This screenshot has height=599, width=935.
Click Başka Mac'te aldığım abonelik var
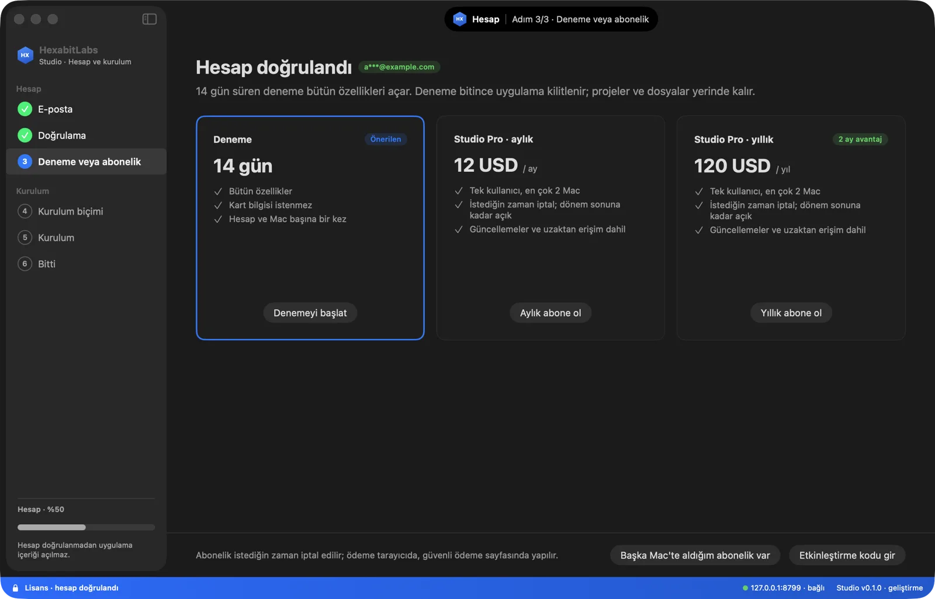(x=695, y=555)
